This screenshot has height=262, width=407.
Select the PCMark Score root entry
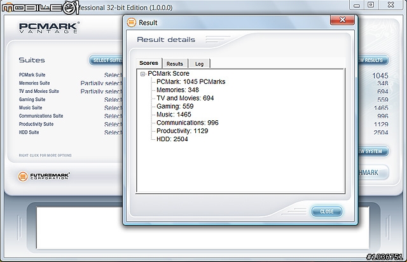(x=169, y=74)
